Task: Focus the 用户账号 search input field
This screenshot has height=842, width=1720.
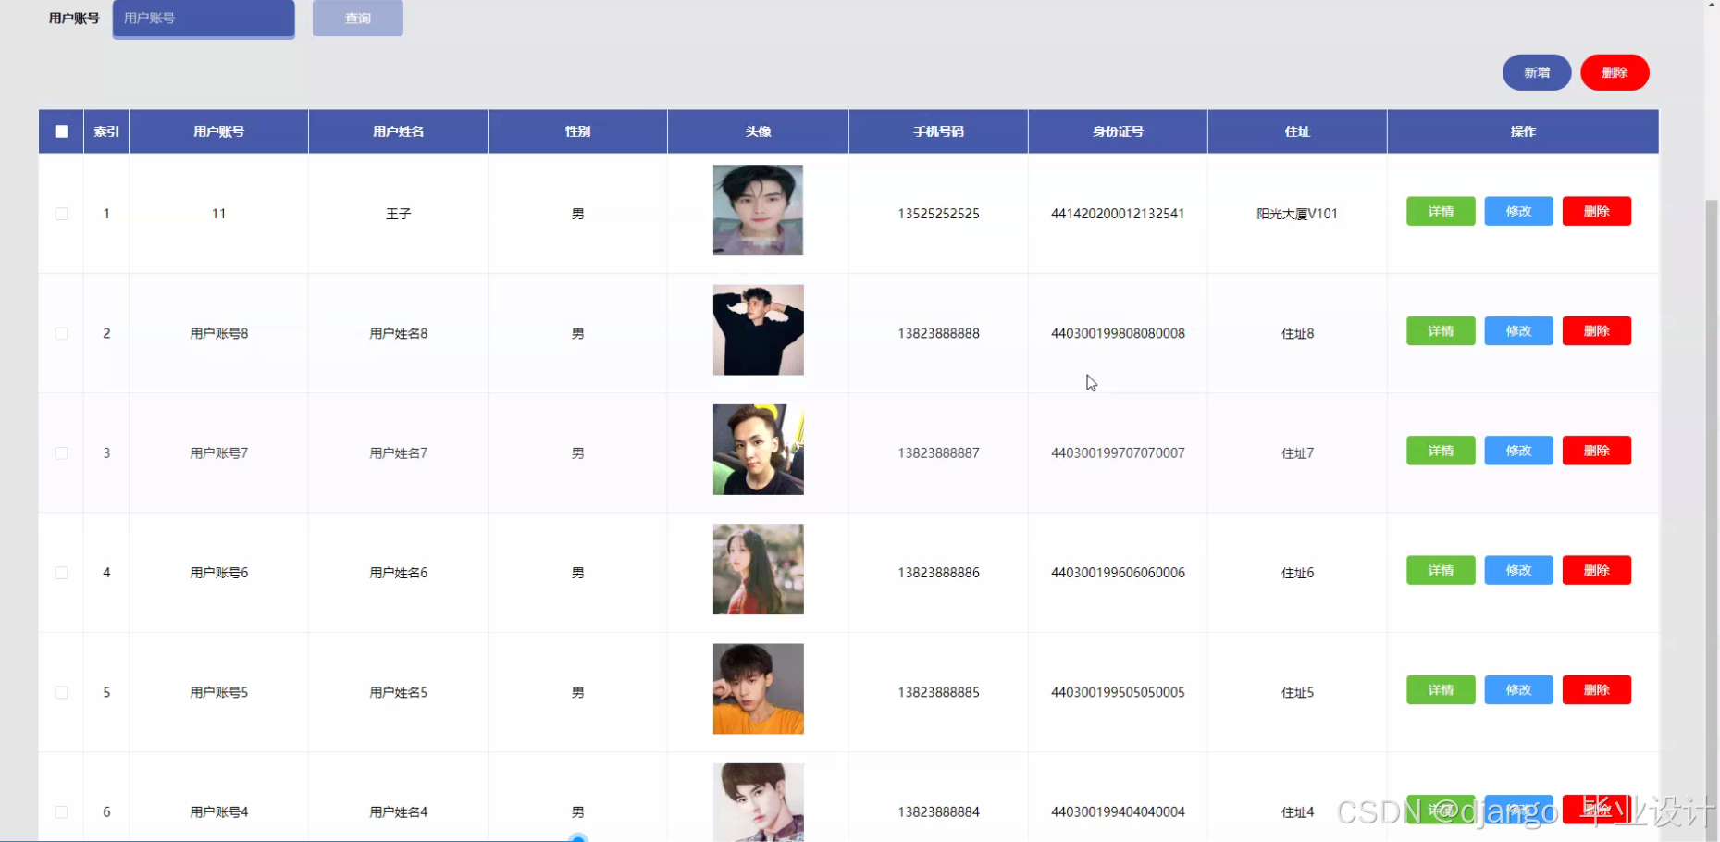Action: click(204, 19)
